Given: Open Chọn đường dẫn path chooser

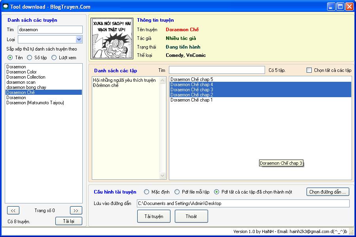Looking at the screenshot, I should coord(328,192).
